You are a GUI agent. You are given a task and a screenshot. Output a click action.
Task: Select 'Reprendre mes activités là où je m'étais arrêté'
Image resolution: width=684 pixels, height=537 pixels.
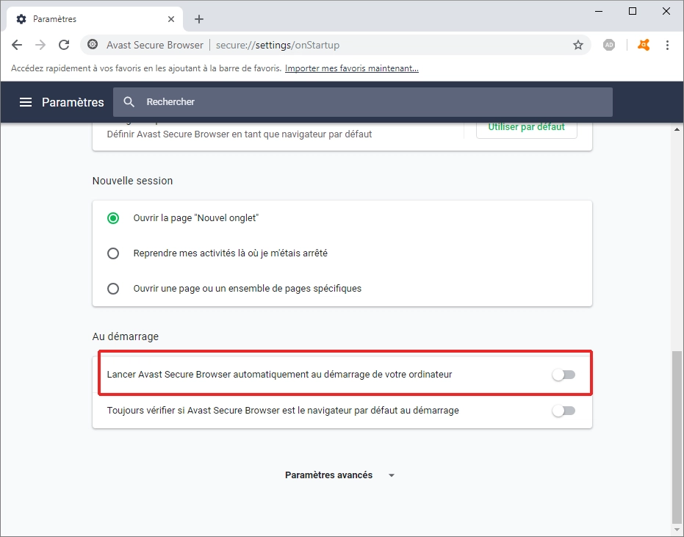(x=112, y=253)
